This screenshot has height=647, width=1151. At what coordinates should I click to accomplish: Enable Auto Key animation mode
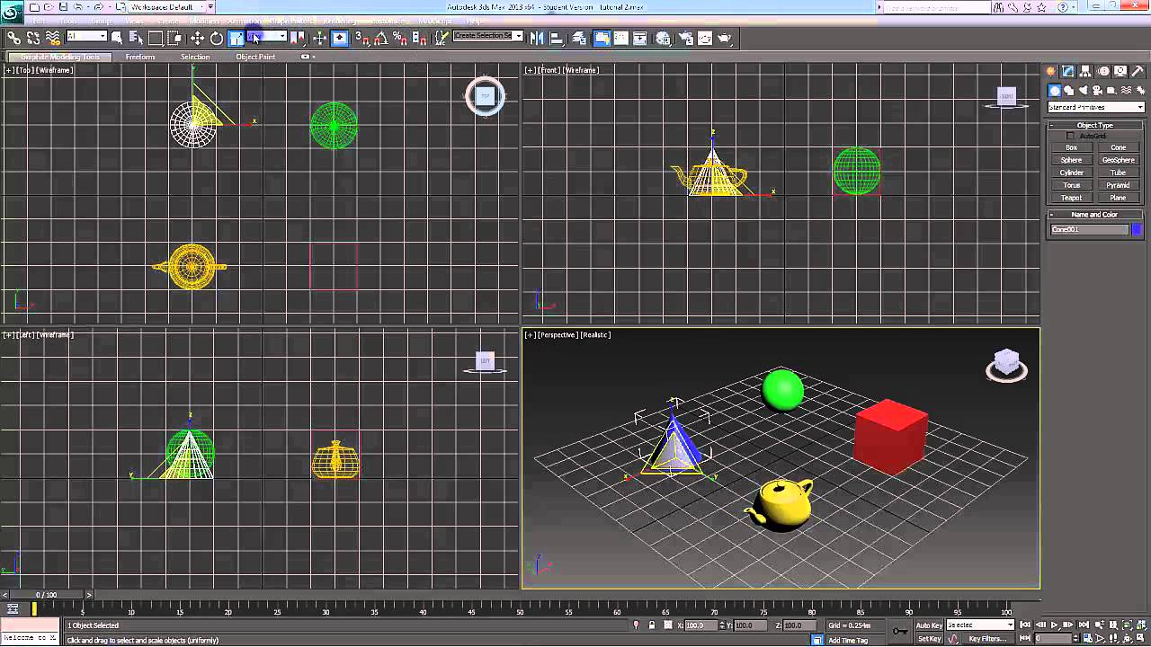929,625
